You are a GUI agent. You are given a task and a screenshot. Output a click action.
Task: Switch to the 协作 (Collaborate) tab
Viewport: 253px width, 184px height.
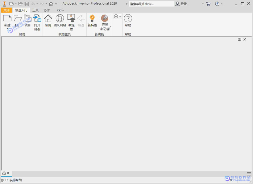47,10
